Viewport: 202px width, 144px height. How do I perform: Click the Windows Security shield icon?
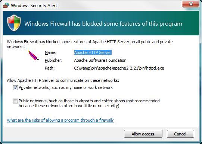click(x=14, y=23)
